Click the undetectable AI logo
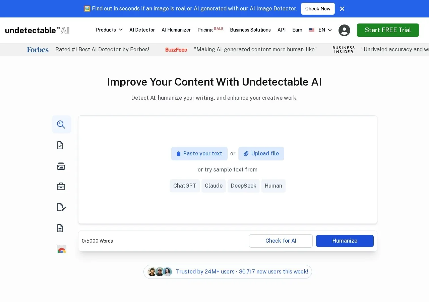The image size is (429, 302). [37, 30]
